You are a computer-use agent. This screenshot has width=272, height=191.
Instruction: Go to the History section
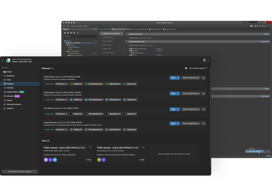9,100
